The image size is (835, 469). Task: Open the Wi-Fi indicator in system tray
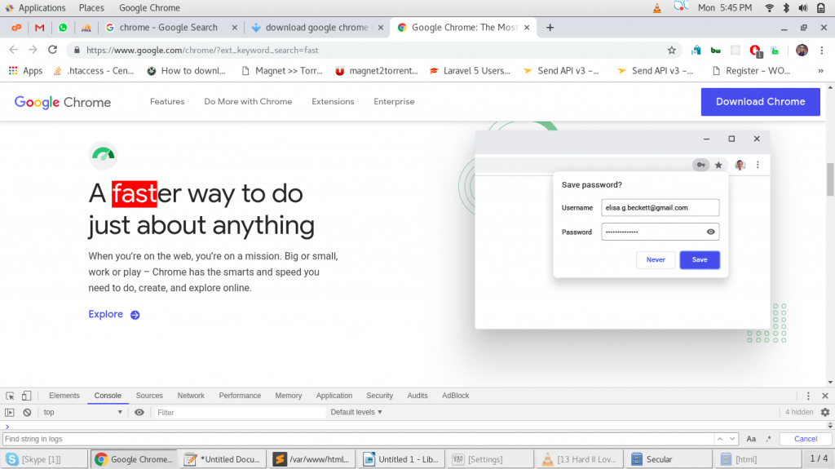point(769,8)
